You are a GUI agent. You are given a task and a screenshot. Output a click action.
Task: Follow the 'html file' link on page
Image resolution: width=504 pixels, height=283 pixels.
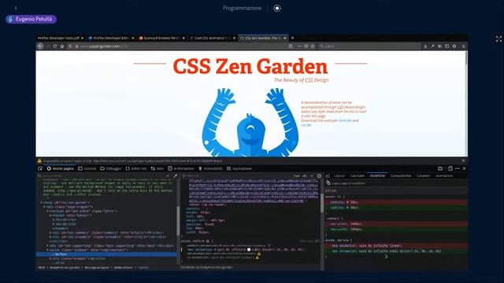[345, 120]
